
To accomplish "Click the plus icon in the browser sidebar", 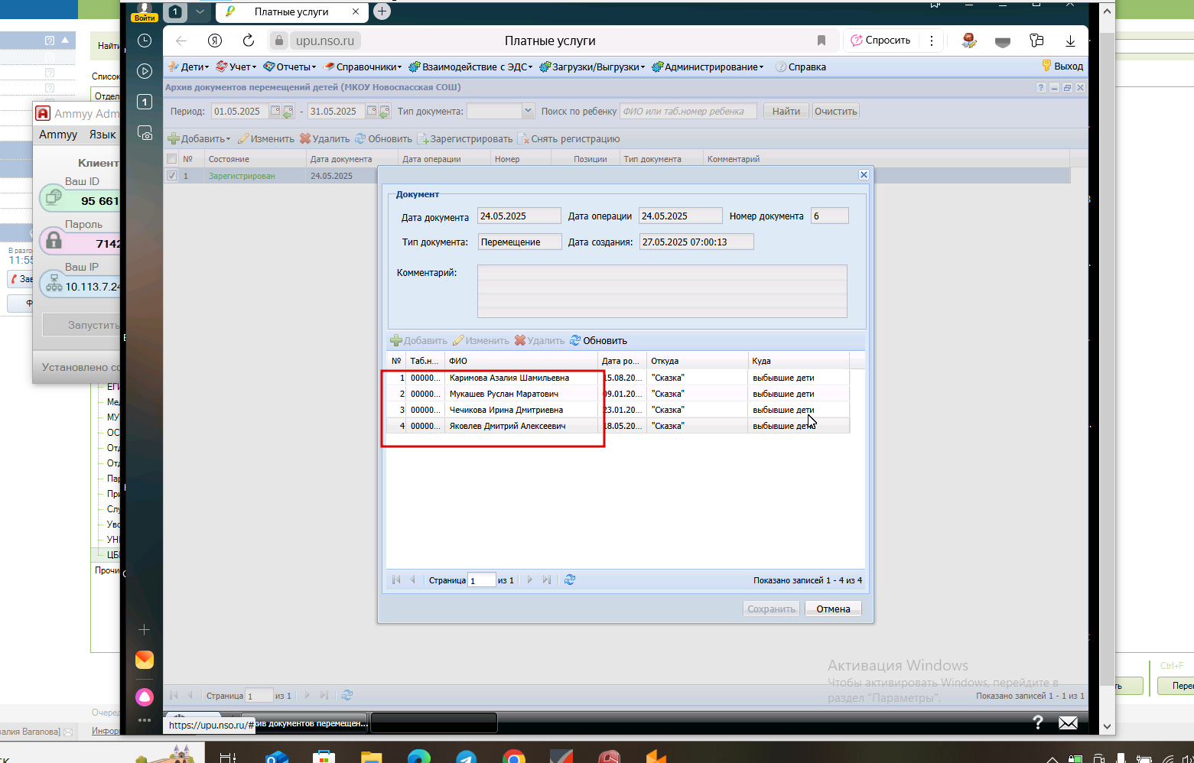I will (x=145, y=629).
